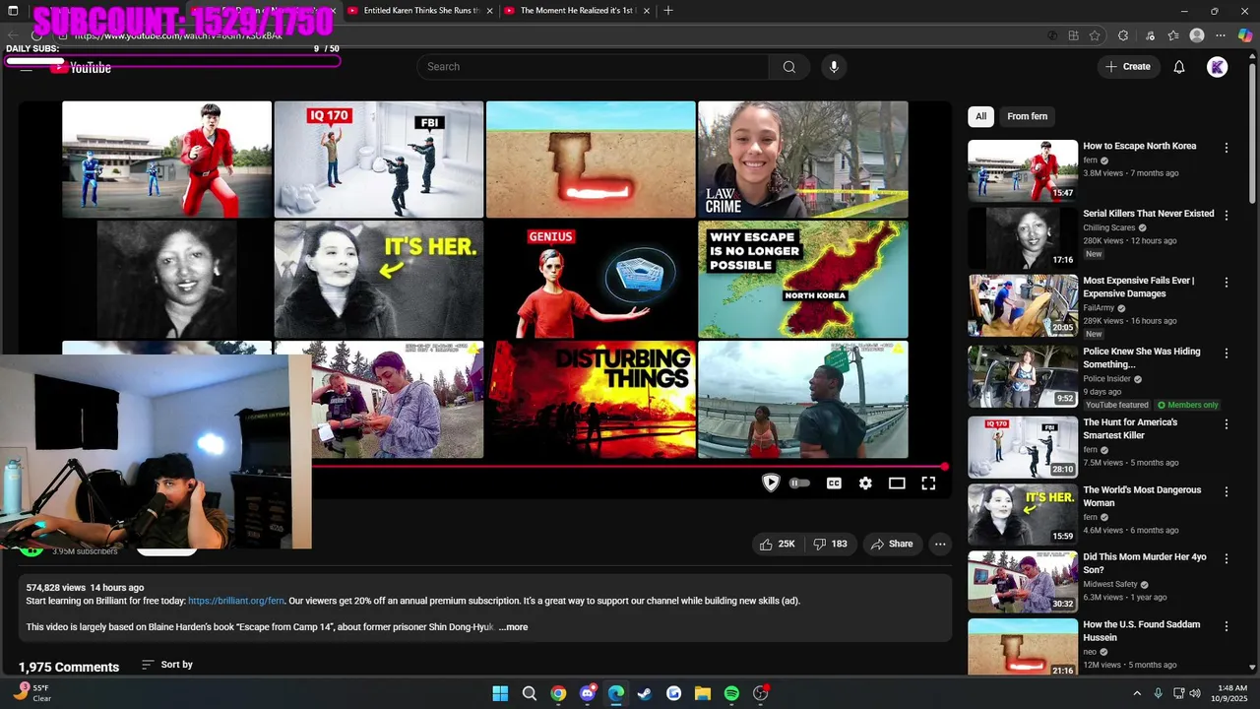Open Spotify from the taskbar
The height and width of the screenshot is (709, 1260).
tap(731, 693)
